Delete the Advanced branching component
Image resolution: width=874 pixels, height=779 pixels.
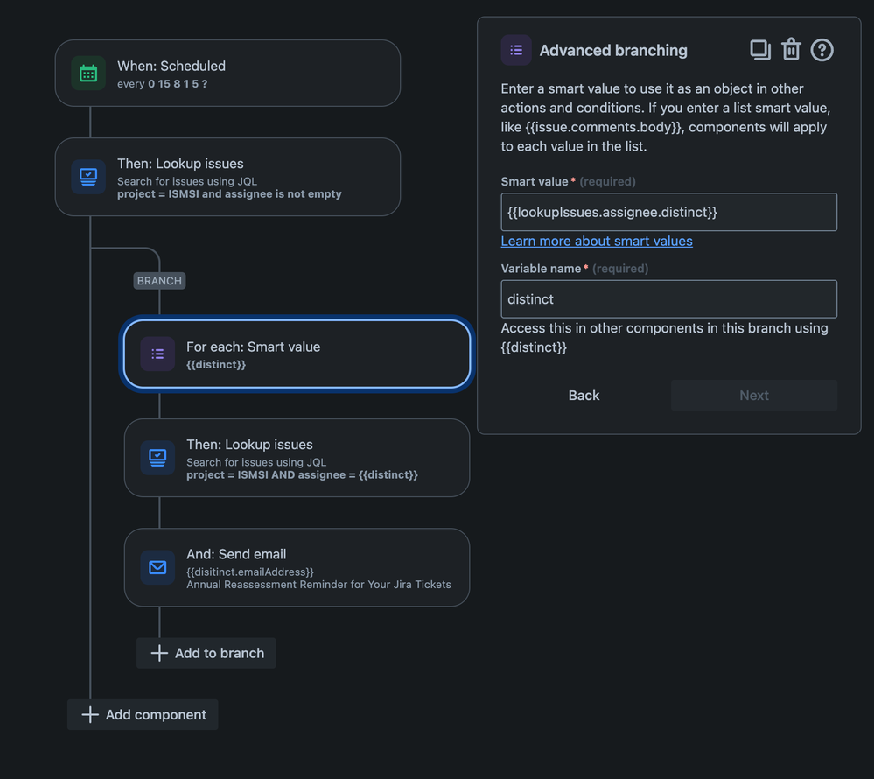[791, 50]
